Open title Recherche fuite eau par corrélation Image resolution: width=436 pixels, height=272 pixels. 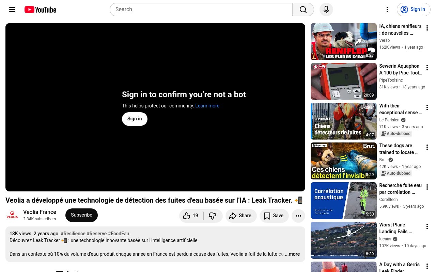(x=401, y=189)
